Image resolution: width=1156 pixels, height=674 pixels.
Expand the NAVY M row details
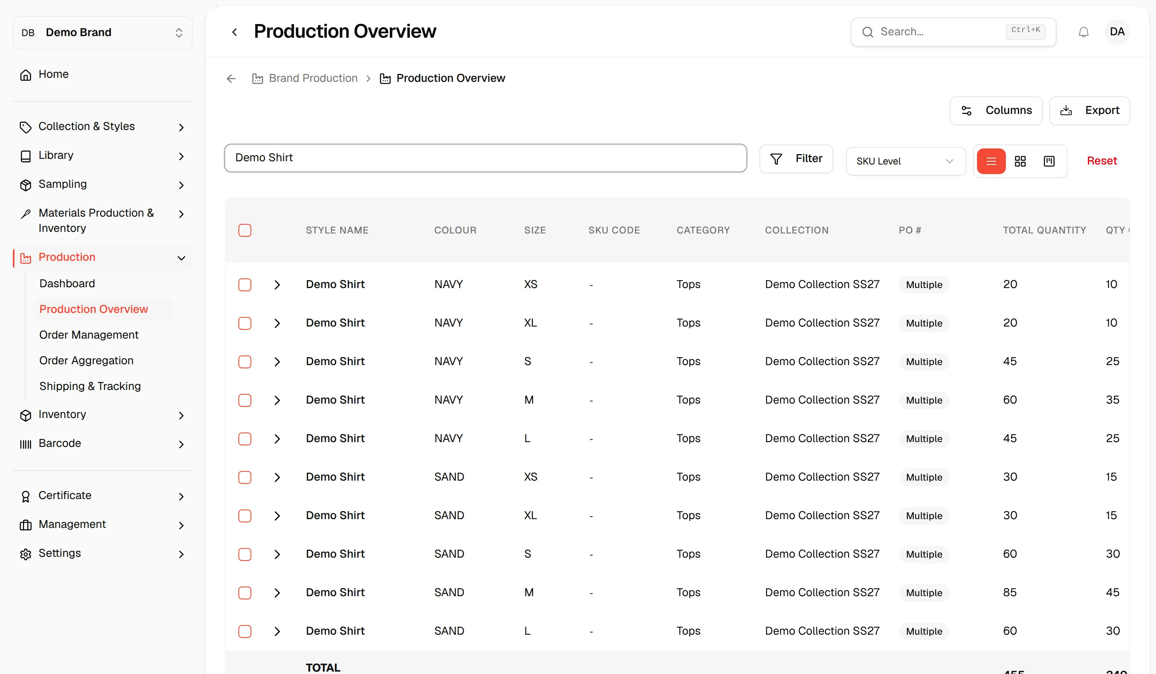(x=277, y=400)
